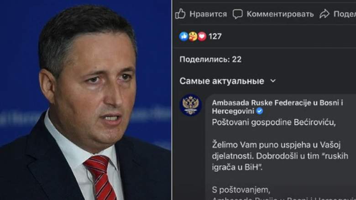Viewport: 356px width, 200px height.
Task: Click the Russian embassy coat-of-arms avatar
Action: click(190, 105)
